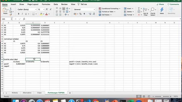Image resolution: width=182 pixels, height=102 pixels.
Task: Open the Formulas ribbon tab
Action: [46, 4]
